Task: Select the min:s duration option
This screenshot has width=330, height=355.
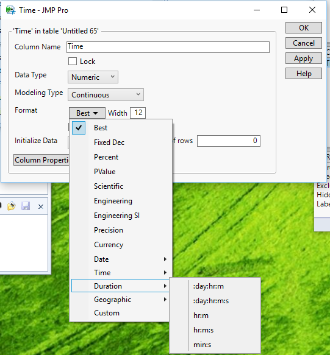Action: tap(202, 345)
